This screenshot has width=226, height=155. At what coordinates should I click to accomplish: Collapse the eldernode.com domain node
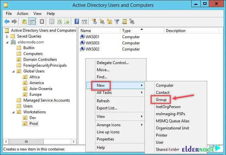(7, 42)
